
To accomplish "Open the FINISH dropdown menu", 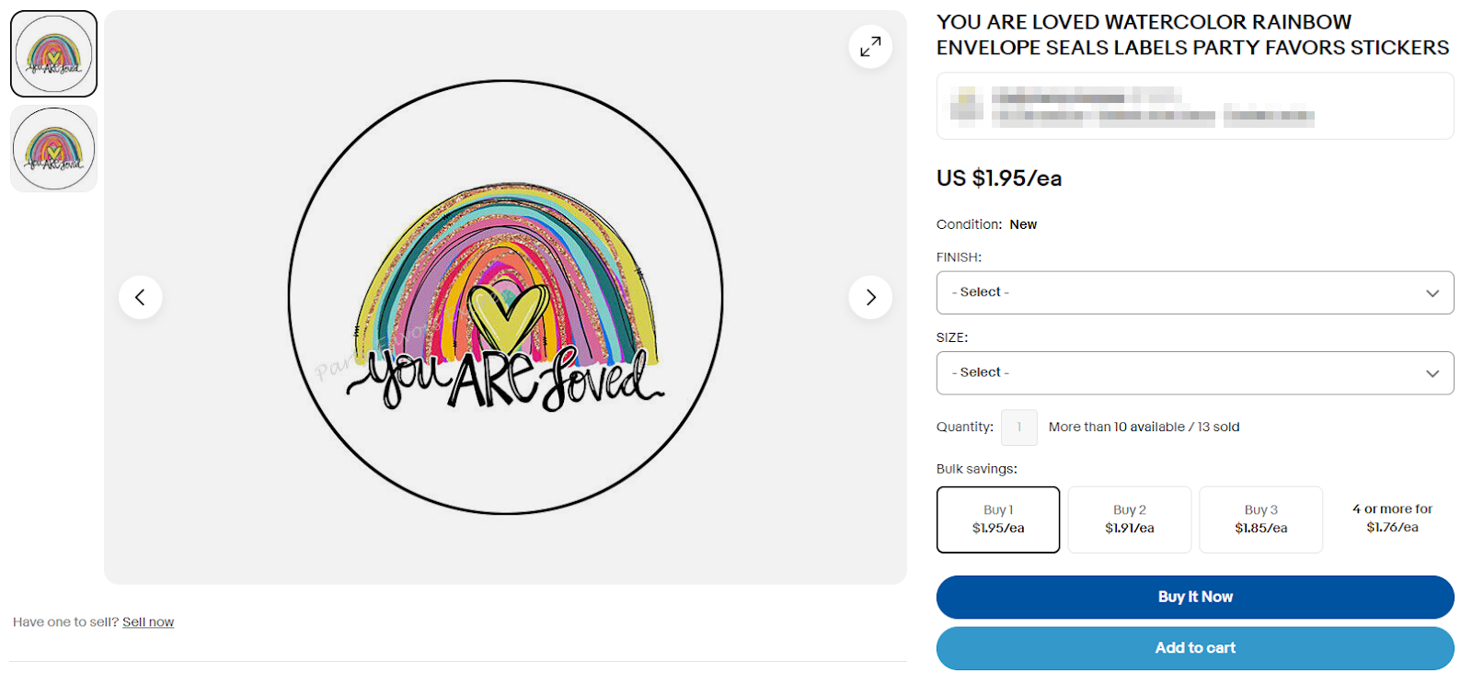I will 1195,292.
